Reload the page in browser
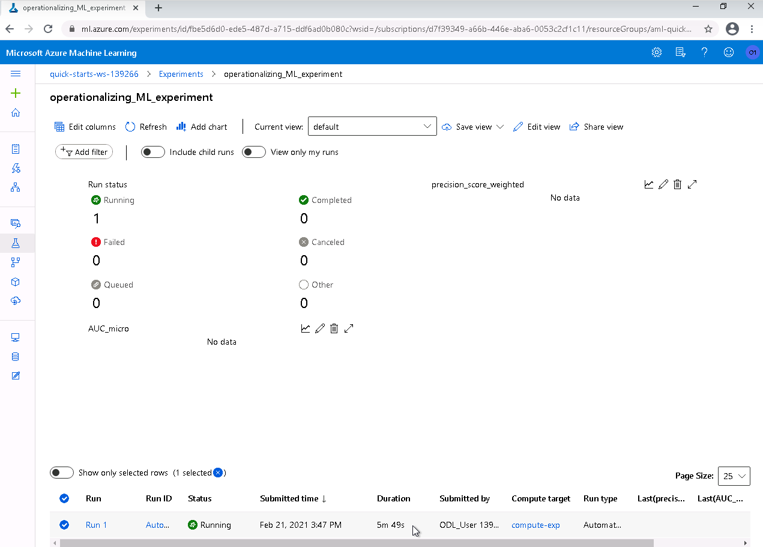763x547 pixels. pos(49,29)
